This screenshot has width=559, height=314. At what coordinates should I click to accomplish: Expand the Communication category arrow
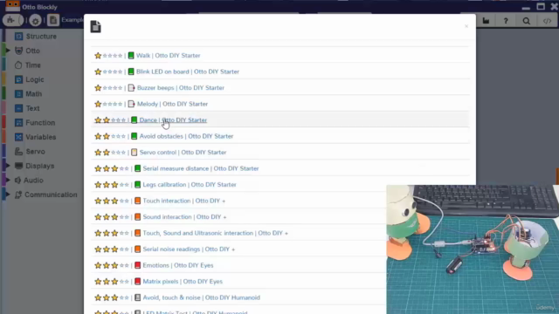[x=8, y=195]
